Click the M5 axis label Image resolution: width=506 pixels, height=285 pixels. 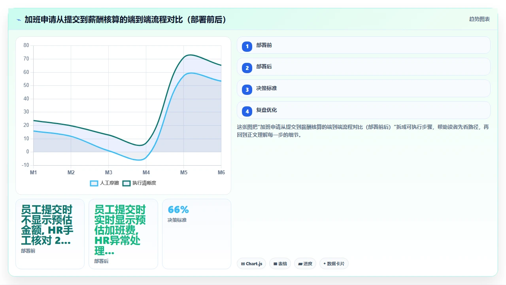pyautogui.click(x=184, y=172)
